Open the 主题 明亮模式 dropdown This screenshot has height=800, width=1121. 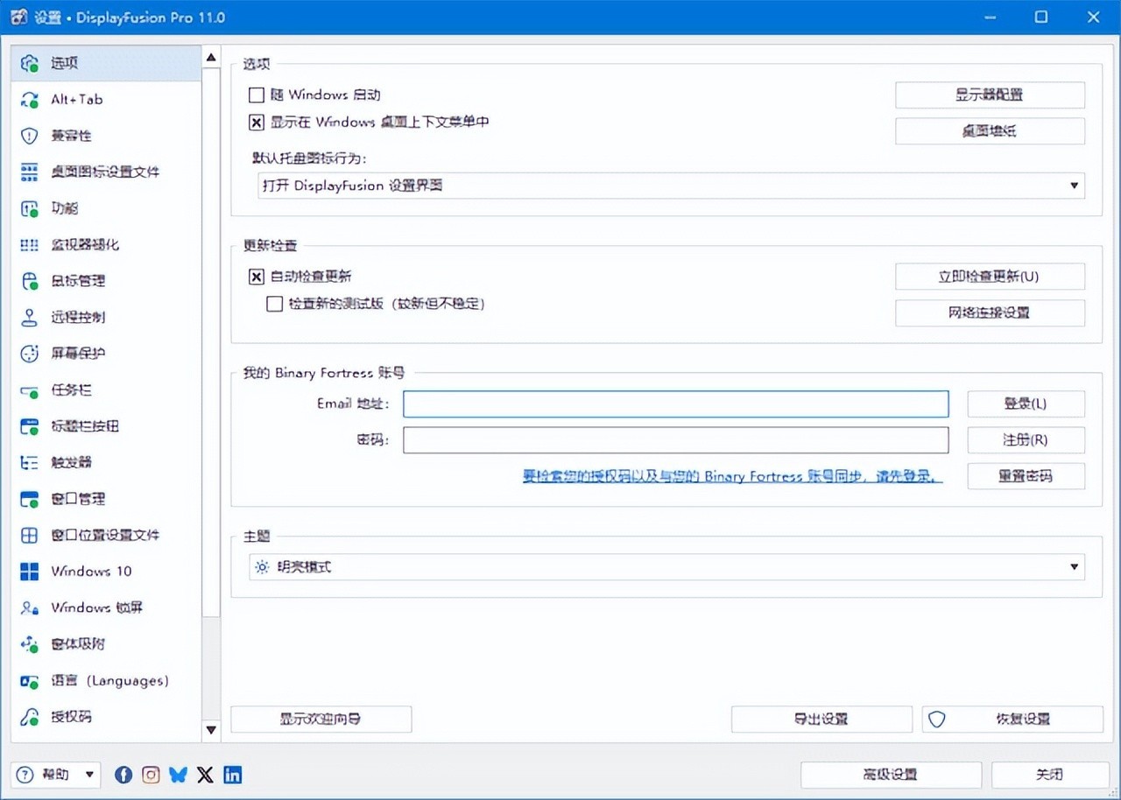pyautogui.click(x=666, y=567)
